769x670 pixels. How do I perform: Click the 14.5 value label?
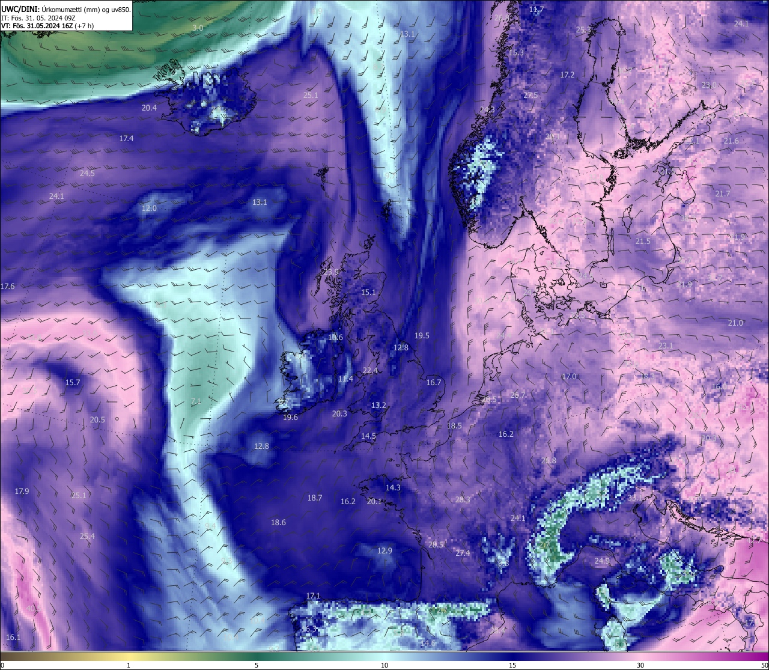click(368, 436)
